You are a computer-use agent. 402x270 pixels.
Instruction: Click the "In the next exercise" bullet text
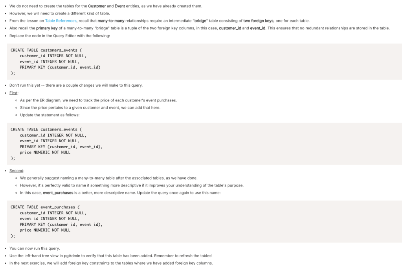pyautogui.click(x=111, y=263)
